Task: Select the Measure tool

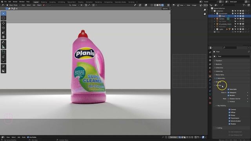Action: (4, 47)
